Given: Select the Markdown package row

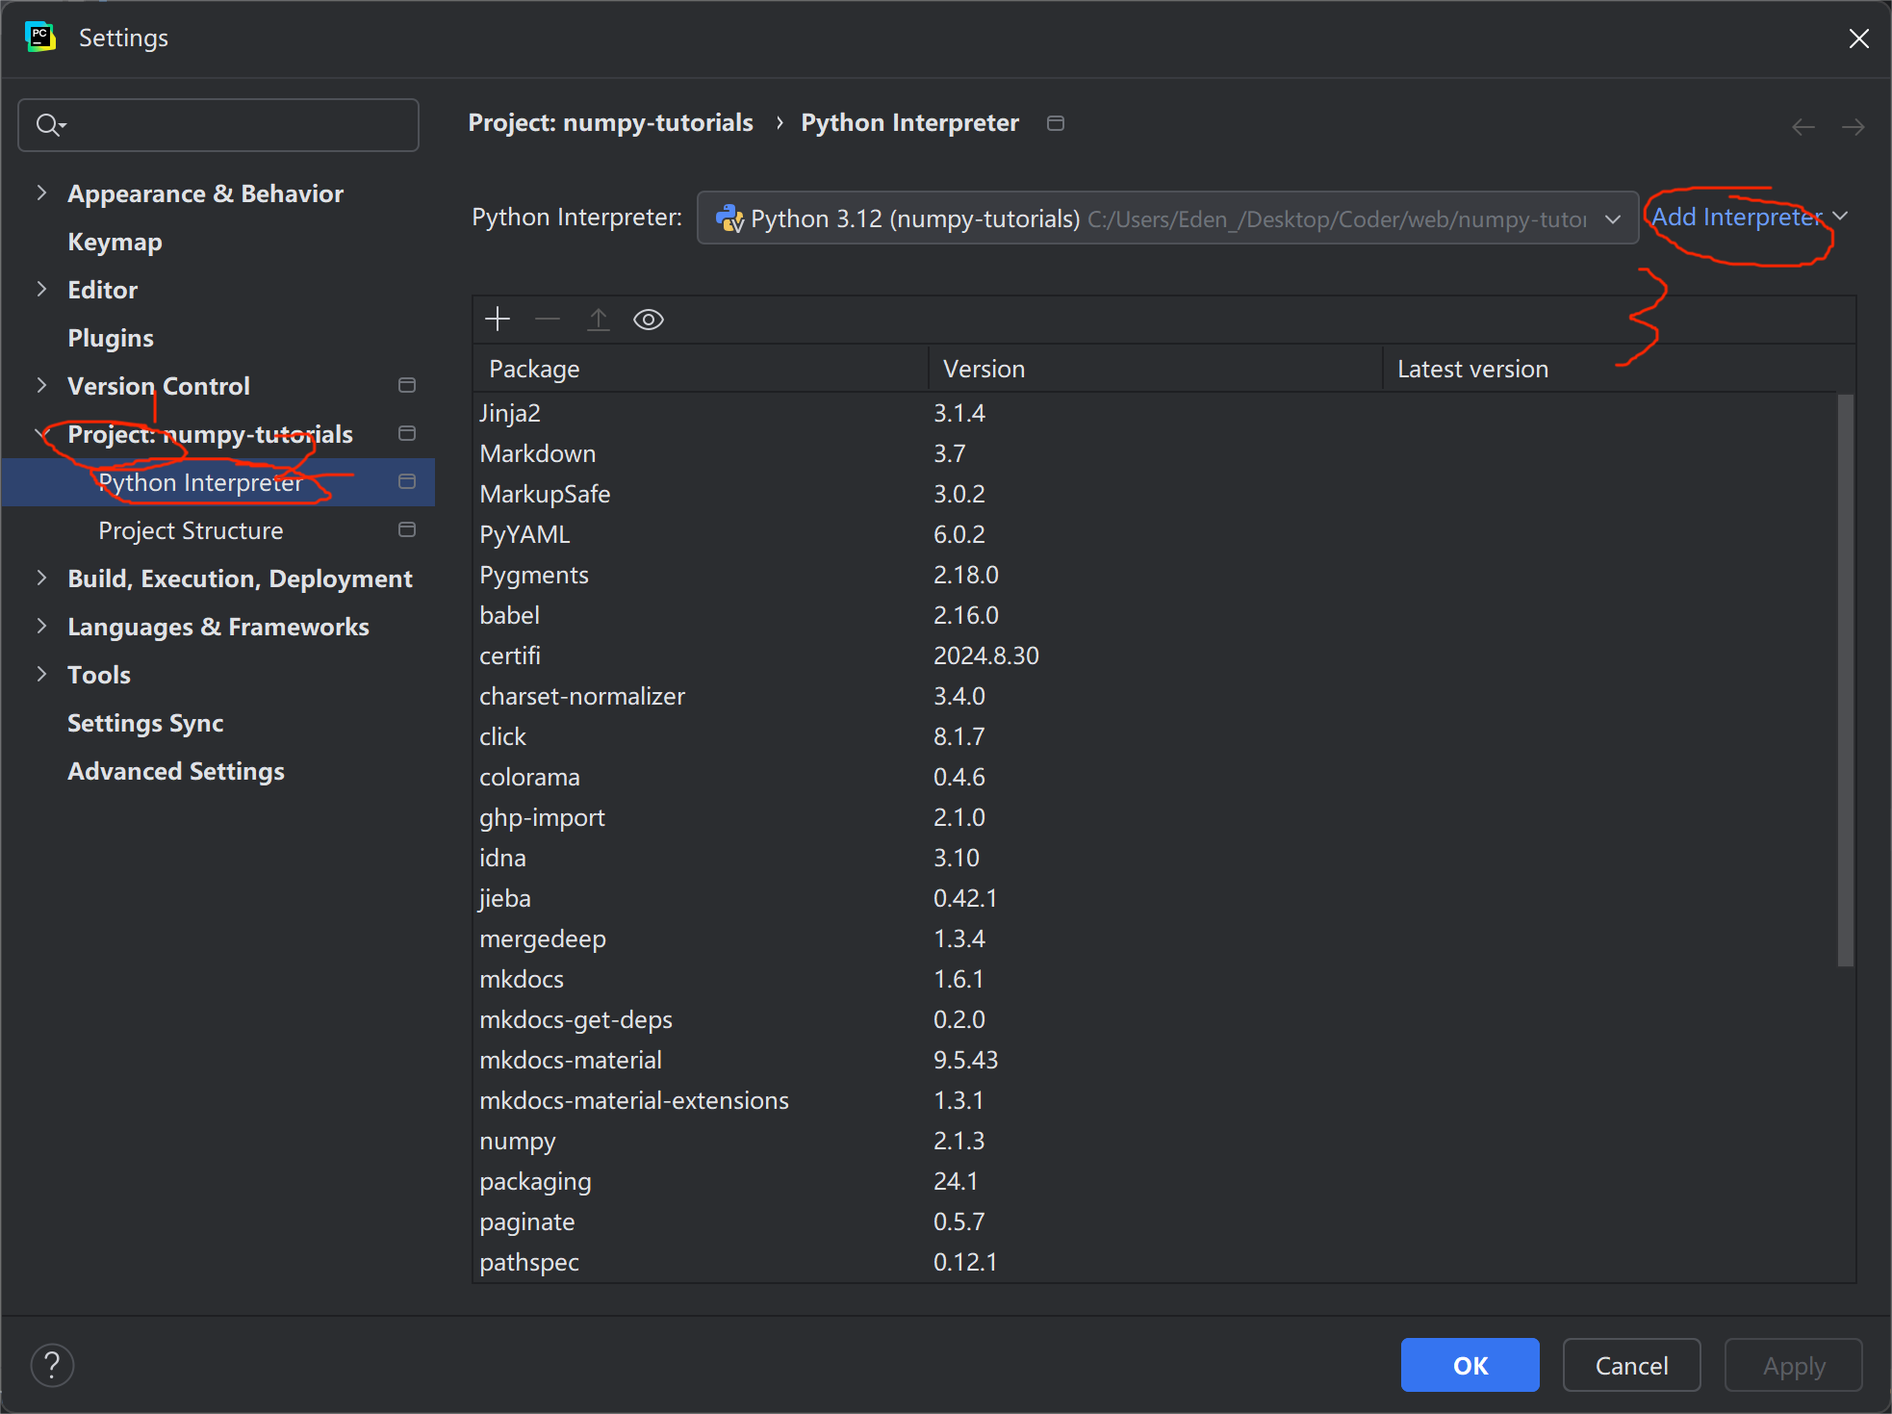Looking at the screenshot, I should click(1155, 453).
